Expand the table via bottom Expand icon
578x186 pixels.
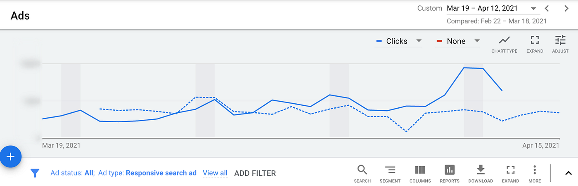(x=510, y=170)
